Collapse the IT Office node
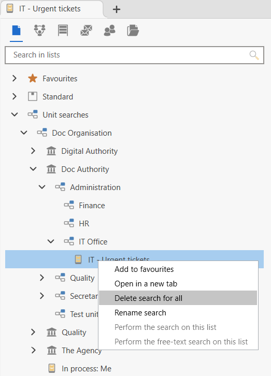 coord(51,241)
